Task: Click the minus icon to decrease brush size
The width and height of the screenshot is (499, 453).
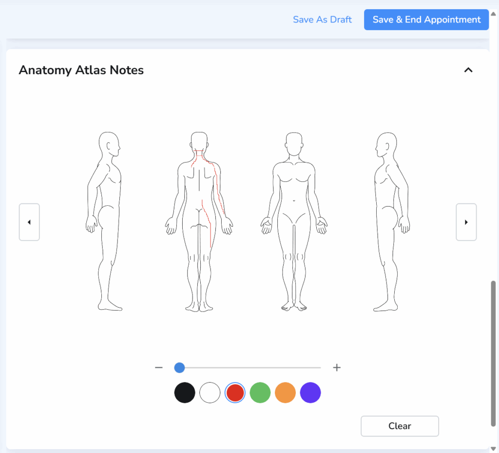Action: click(158, 367)
